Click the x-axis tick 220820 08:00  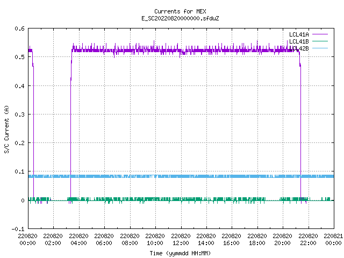[x=130, y=240]
